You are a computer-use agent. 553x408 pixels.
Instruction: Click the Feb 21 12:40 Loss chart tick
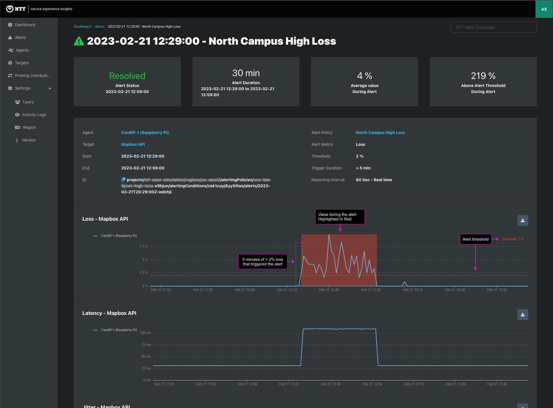click(329, 290)
